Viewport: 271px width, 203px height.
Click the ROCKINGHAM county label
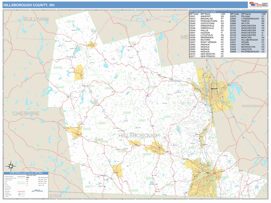coord(252,106)
